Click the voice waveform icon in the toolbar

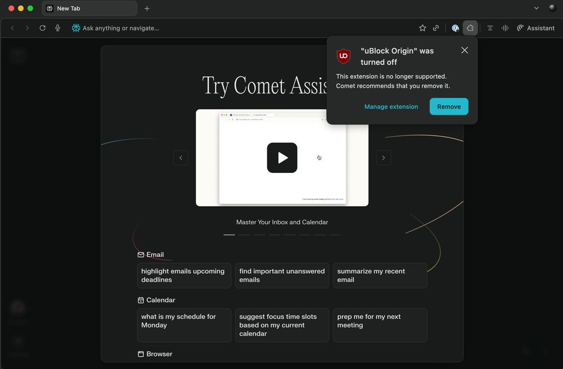click(505, 28)
